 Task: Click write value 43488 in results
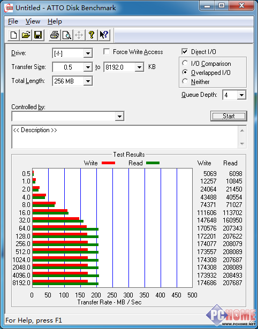coord(208,197)
